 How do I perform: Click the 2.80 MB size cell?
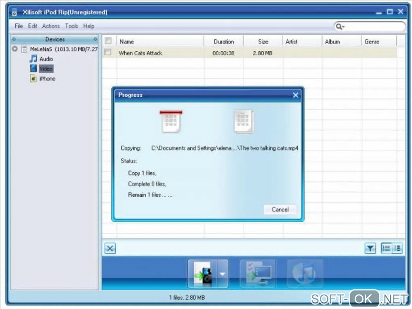[263, 53]
